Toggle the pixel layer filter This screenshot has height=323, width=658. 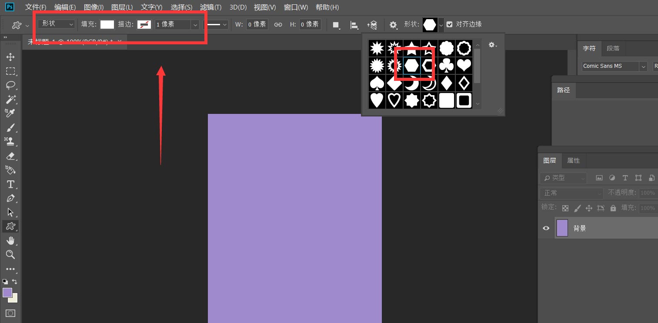tap(599, 178)
